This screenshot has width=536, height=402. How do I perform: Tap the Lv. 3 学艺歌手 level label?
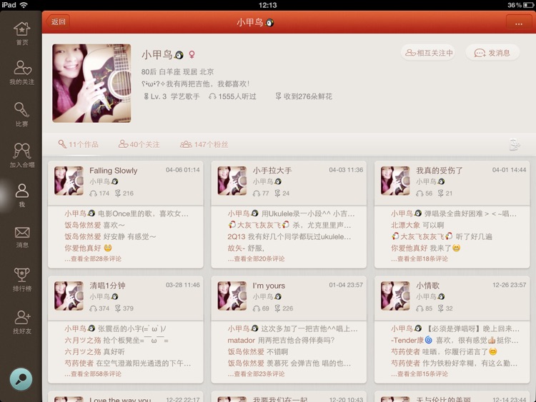(172, 96)
